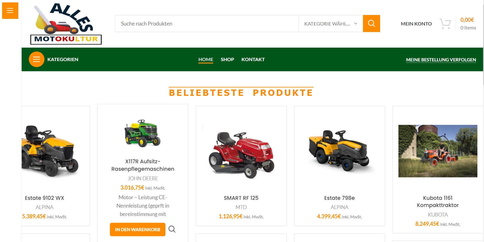Open the Kontakt page

(x=253, y=59)
